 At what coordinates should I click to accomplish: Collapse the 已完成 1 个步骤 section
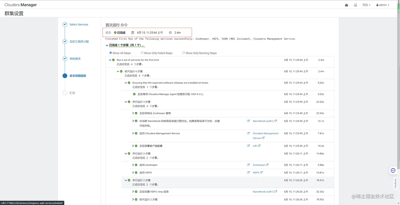(107, 45)
